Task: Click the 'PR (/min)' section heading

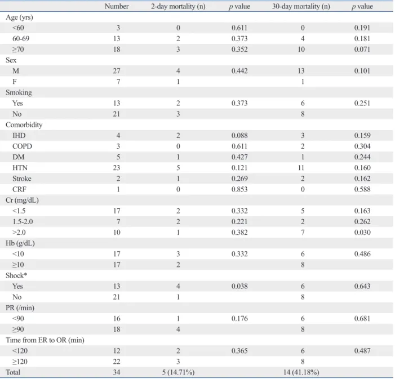Action: [20, 308]
